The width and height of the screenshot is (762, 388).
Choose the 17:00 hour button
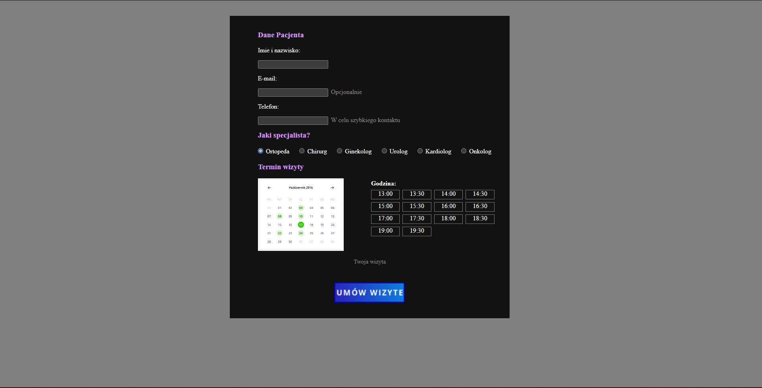385,219
